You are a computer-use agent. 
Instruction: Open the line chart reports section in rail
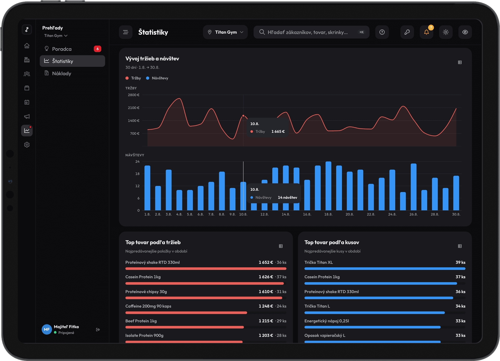point(27,131)
